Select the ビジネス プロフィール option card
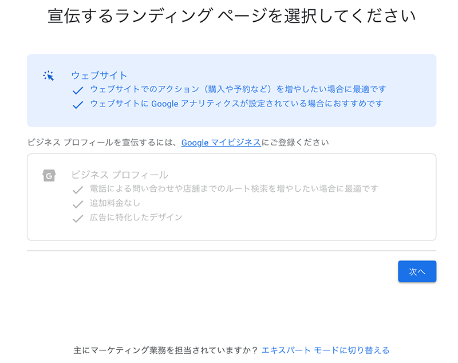This screenshot has height=363, width=458. 232,197
